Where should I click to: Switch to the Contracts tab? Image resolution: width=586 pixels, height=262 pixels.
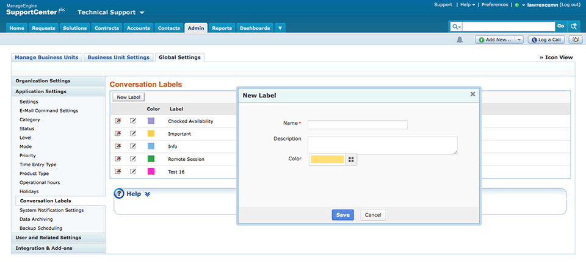107,28
